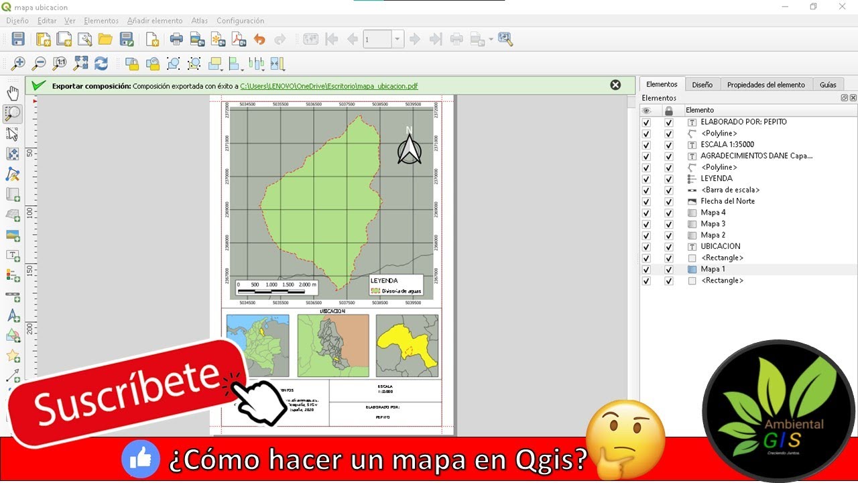Toggle lock checkbox for ESCALA 1:35000

668,145
